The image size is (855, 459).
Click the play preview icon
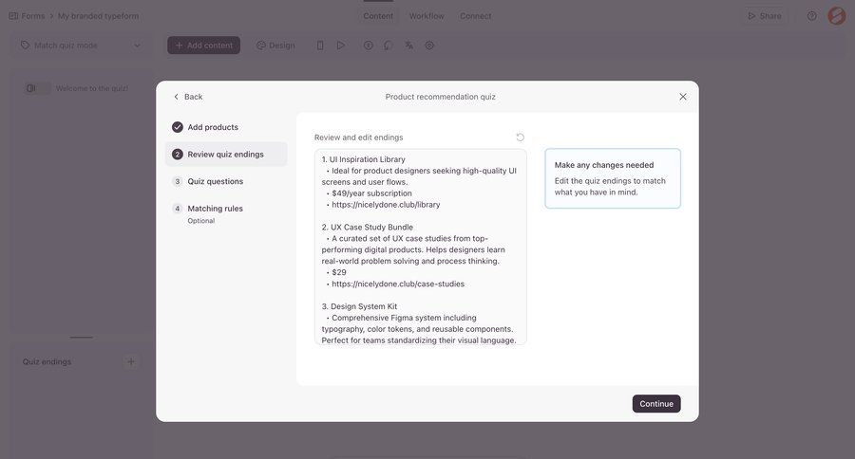(341, 46)
